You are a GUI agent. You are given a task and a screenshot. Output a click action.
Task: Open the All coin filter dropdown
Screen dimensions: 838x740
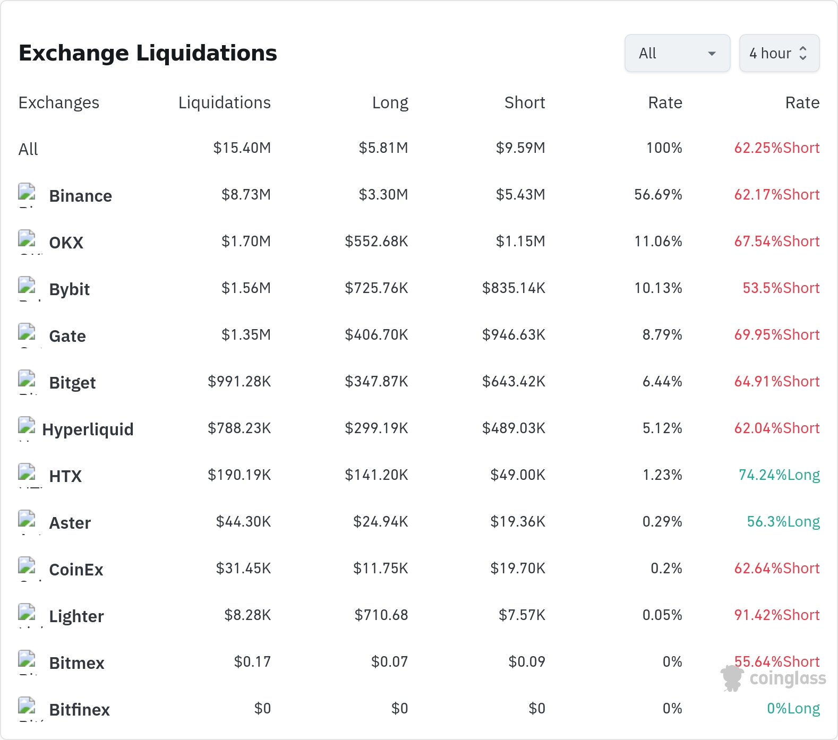click(678, 53)
